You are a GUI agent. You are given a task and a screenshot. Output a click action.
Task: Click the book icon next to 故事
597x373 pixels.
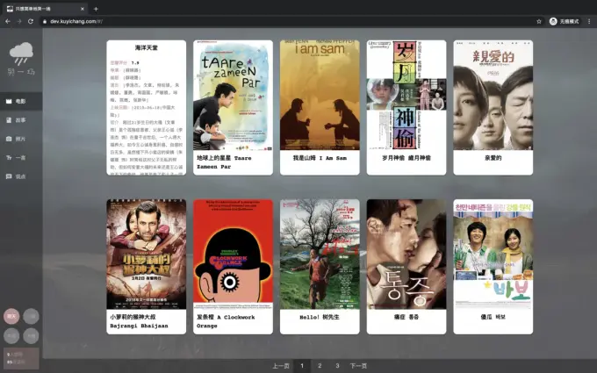9,120
